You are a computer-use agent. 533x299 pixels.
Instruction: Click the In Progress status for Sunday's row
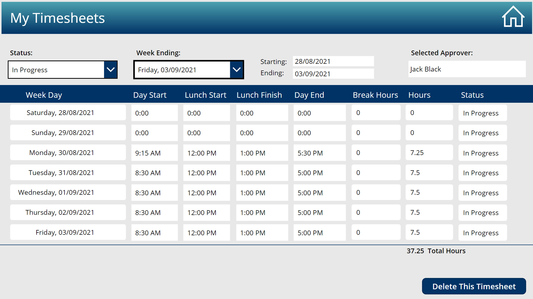pos(482,133)
